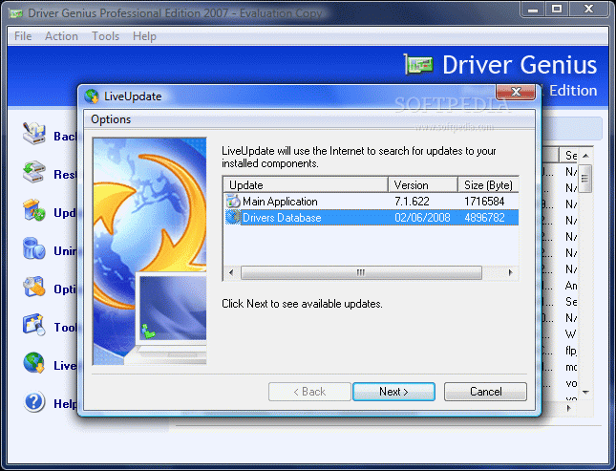
Task: Open the Action menu
Action: [x=61, y=36]
